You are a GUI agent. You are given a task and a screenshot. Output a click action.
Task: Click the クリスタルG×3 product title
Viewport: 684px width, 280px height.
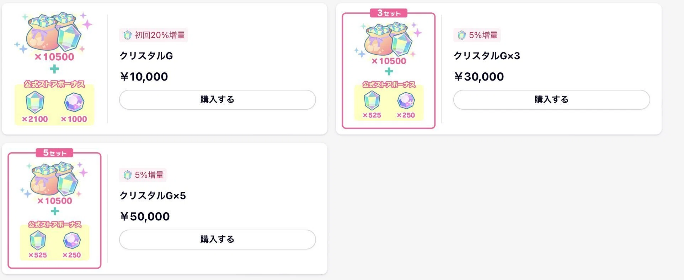(487, 56)
